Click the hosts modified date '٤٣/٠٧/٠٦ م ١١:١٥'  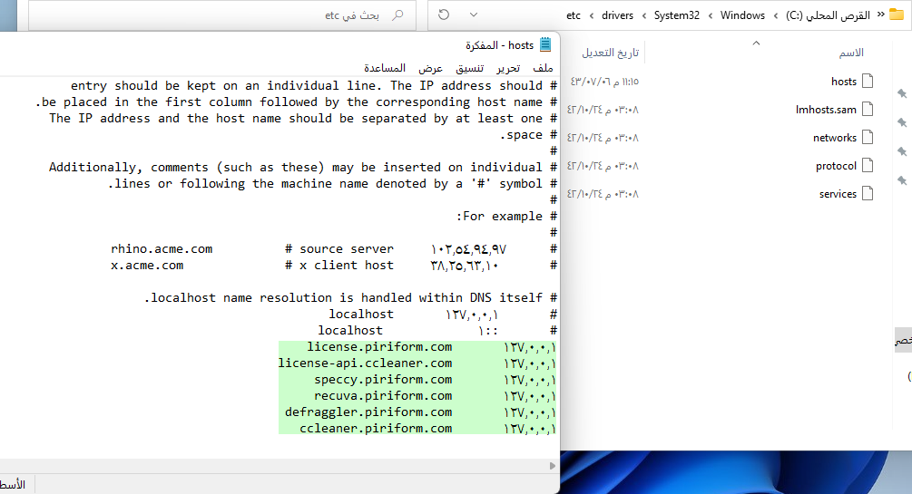coord(604,82)
